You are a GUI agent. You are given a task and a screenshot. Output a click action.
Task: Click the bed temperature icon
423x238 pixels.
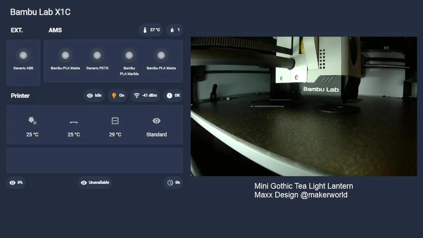tap(74, 122)
